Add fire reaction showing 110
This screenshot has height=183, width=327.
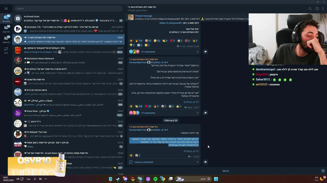tap(139, 41)
